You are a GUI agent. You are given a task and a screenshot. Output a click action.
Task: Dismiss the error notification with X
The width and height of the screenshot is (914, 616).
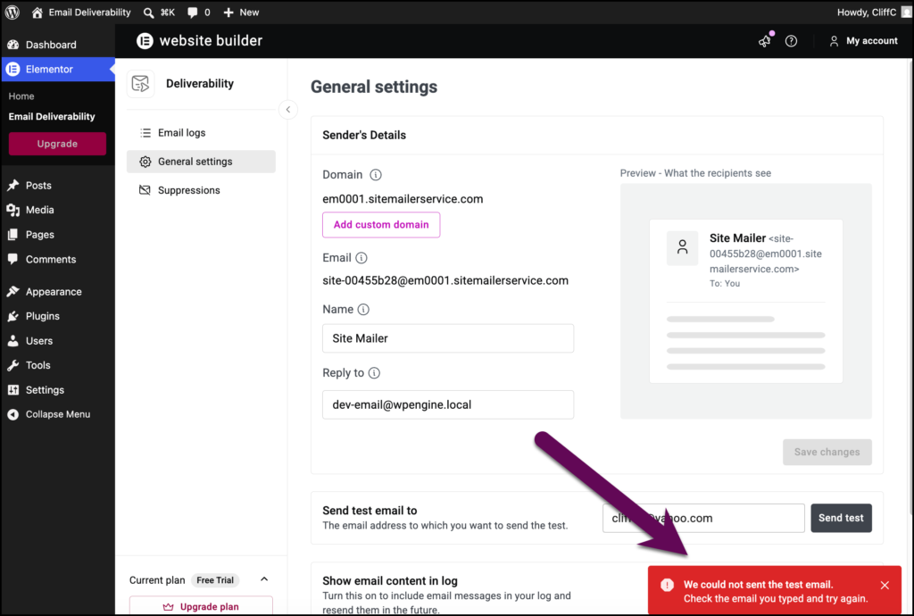(x=885, y=585)
